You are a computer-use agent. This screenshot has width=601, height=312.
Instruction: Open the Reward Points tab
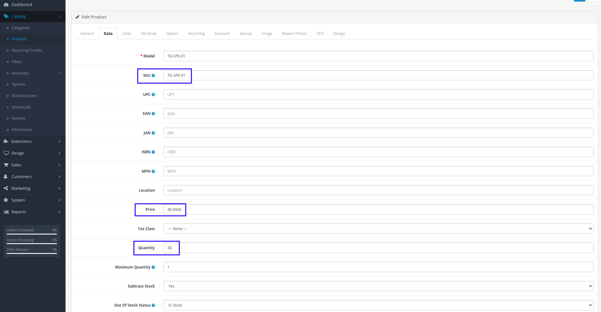pos(294,34)
